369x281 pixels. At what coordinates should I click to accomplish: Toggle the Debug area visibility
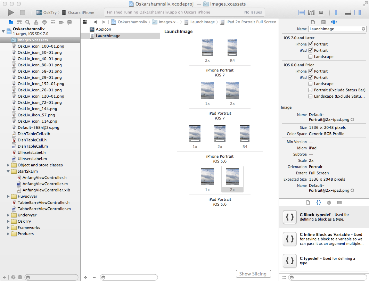pos(347,13)
